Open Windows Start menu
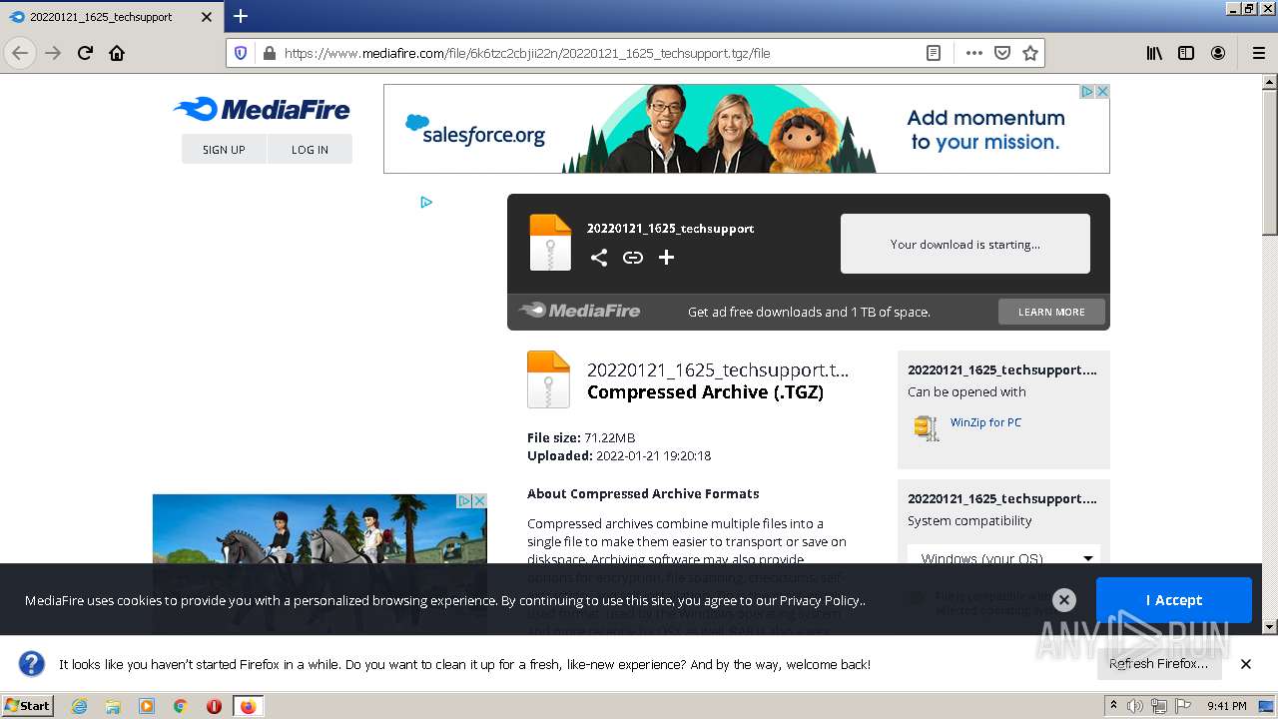 tap(28, 705)
